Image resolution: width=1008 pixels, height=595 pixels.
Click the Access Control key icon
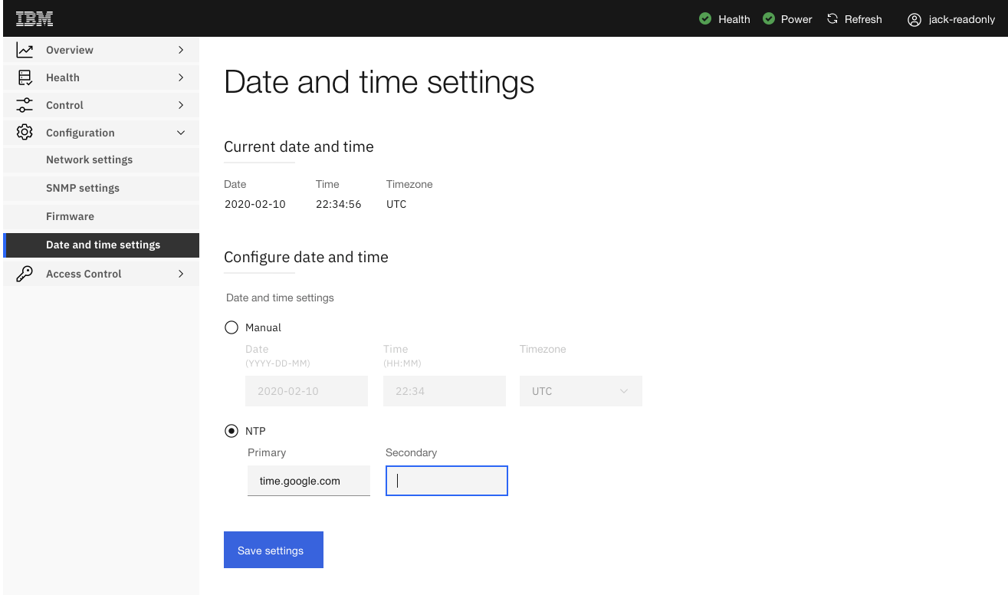pos(24,273)
